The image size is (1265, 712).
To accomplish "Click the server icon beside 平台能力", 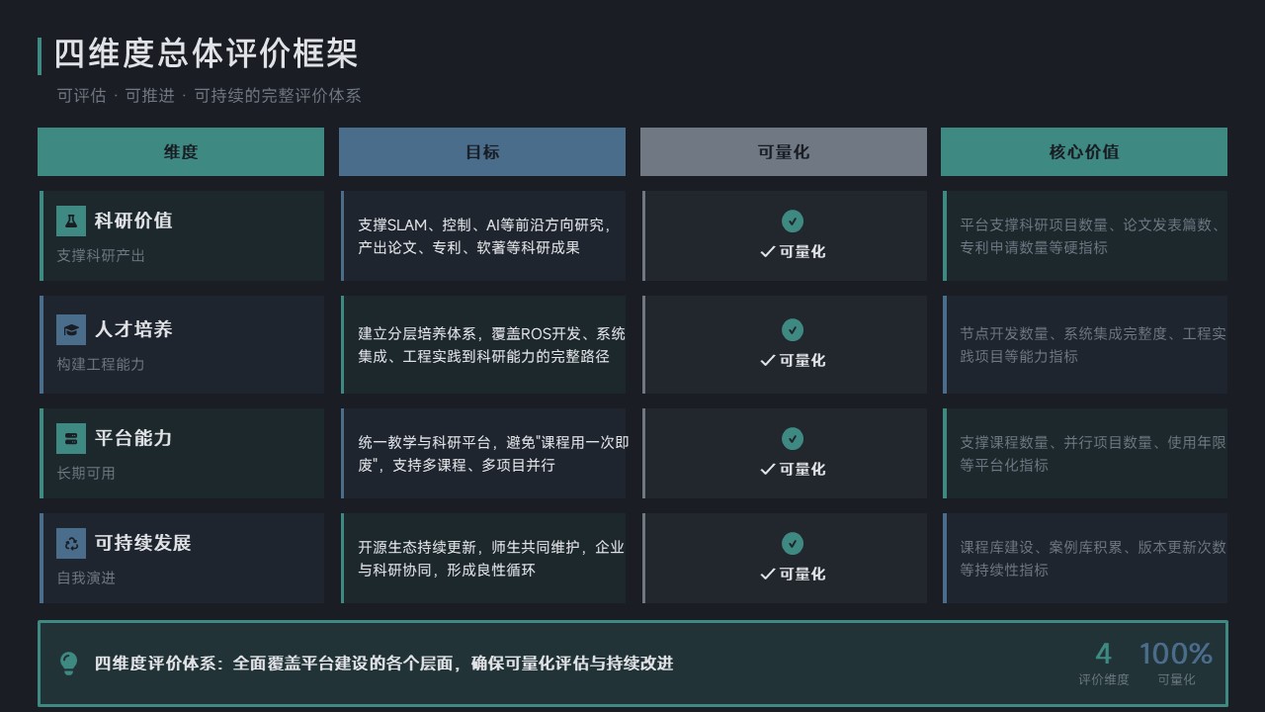I will tap(71, 439).
